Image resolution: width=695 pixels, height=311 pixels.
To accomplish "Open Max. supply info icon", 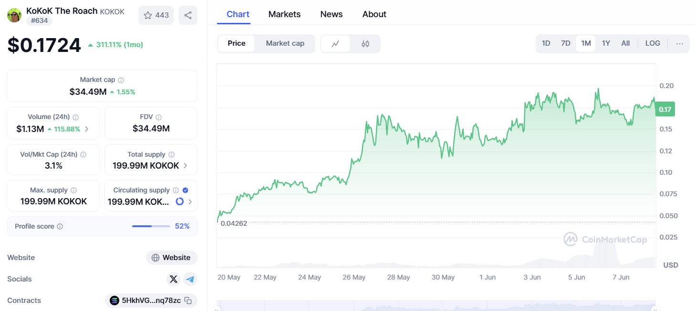I will [x=74, y=190].
